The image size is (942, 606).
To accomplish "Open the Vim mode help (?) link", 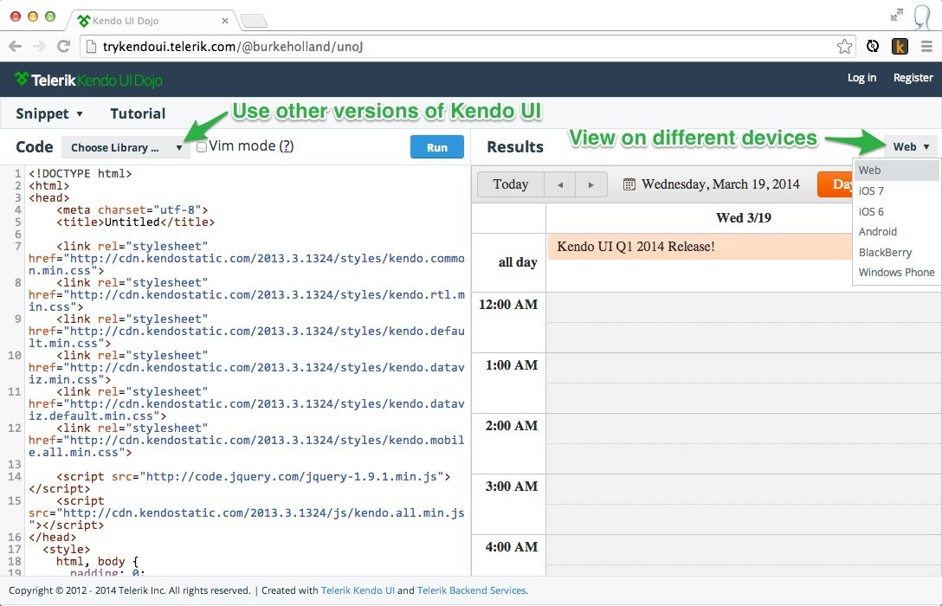I will coord(287,146).
